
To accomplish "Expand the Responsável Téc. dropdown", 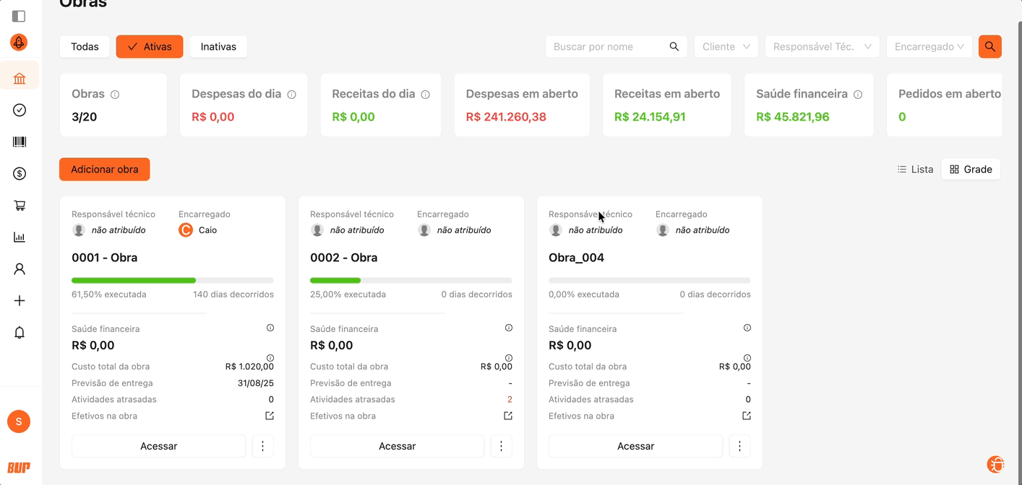I will (822, 47).
